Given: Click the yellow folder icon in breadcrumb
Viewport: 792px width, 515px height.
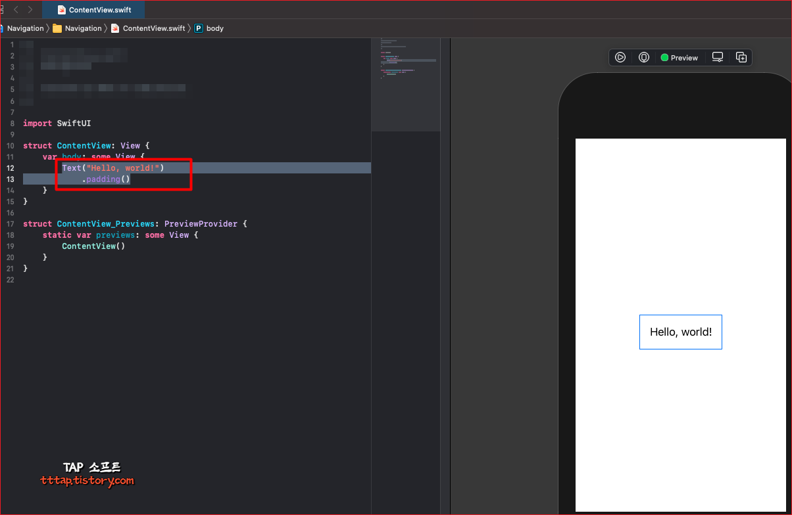Looking at the screenshot, I should click(57, 28).
